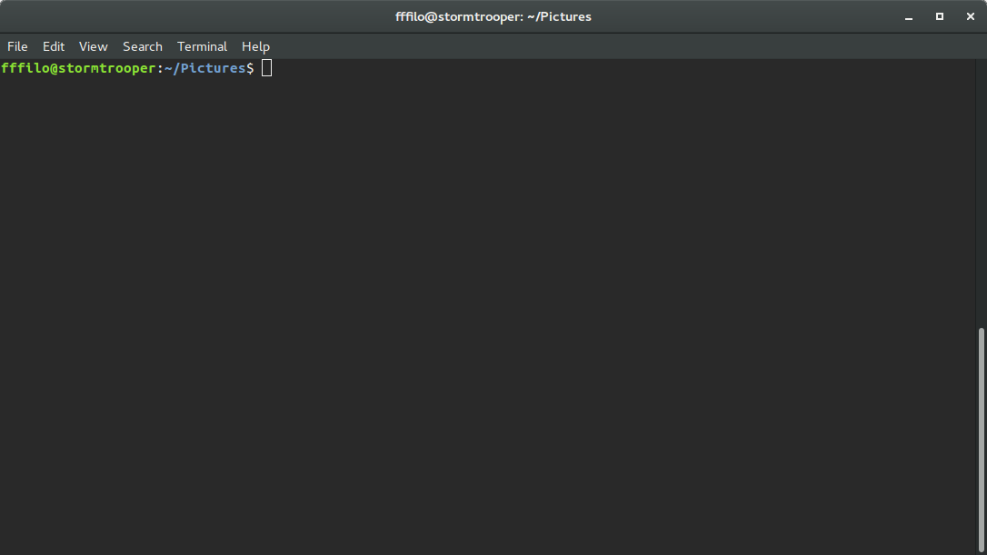
Task: Click the window title fffilo@stormtrooper: ~/Pictures
Action: point(493,17)
